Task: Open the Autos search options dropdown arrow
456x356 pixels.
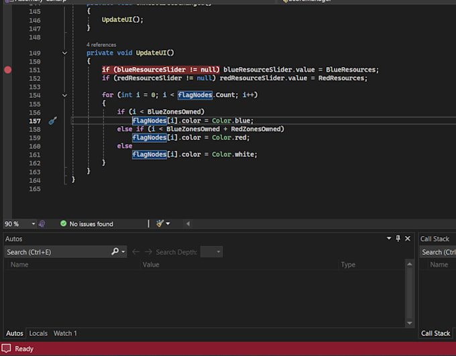Action: click(123, 251)
